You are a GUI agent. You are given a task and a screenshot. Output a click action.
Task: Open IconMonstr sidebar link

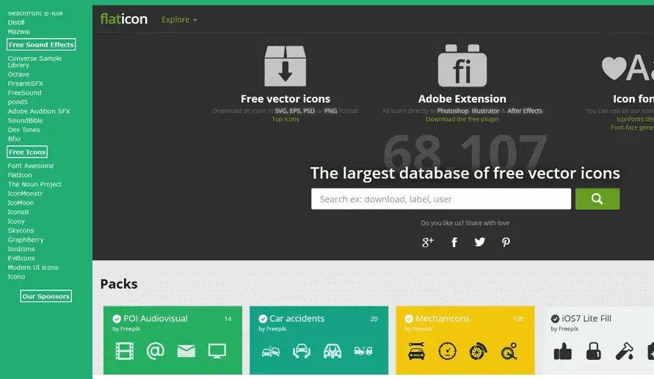(25, 194)
